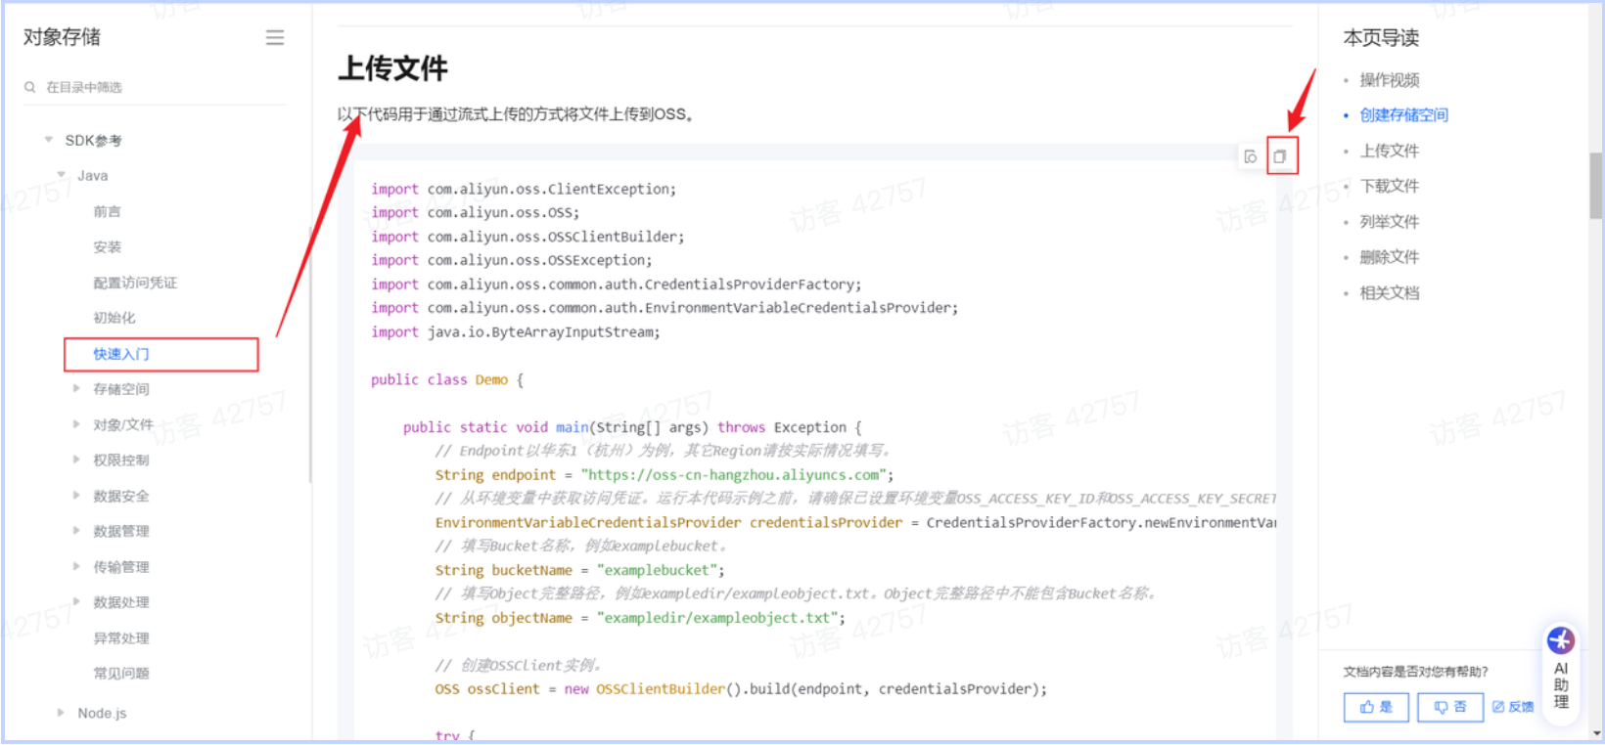Click the page vertical scrollbar thumb
The height and width of the screenshot is (745, 1605).
tap(1596, 186)
